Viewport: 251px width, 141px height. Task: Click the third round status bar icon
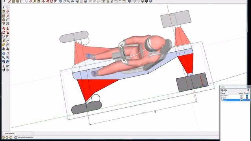(11, 137)
